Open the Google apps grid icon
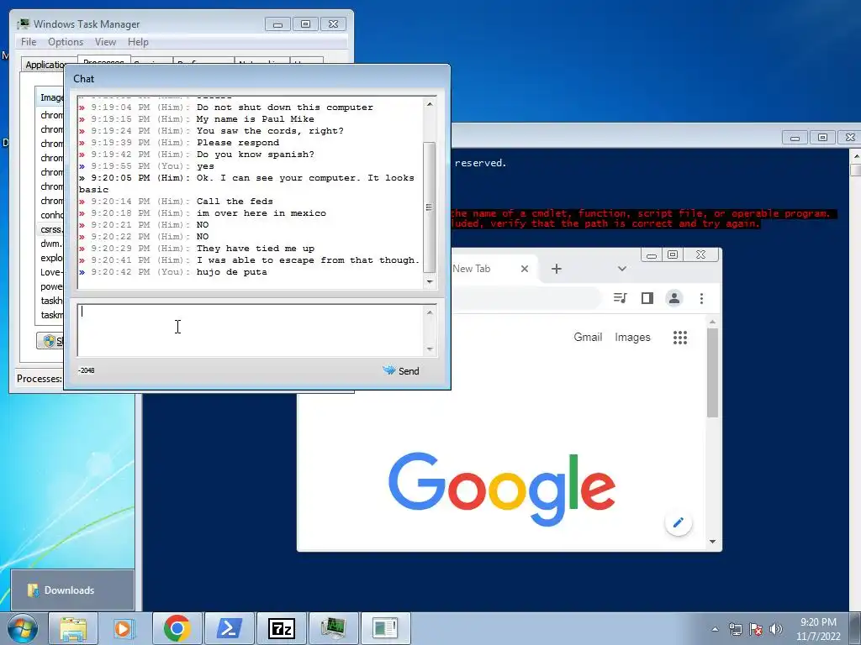 (679, 338)
